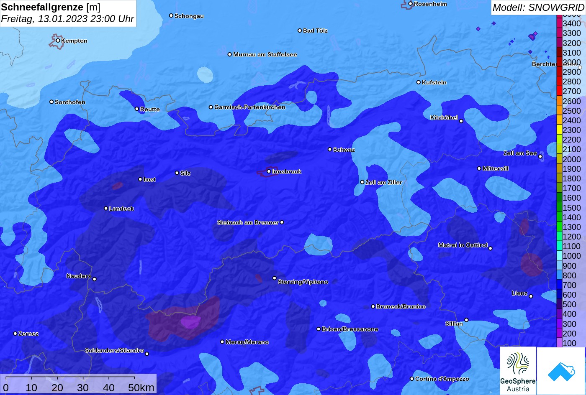Click the Schwaz marker dot
This screenshot has width=586, height=395.
(x=330, y=149)
